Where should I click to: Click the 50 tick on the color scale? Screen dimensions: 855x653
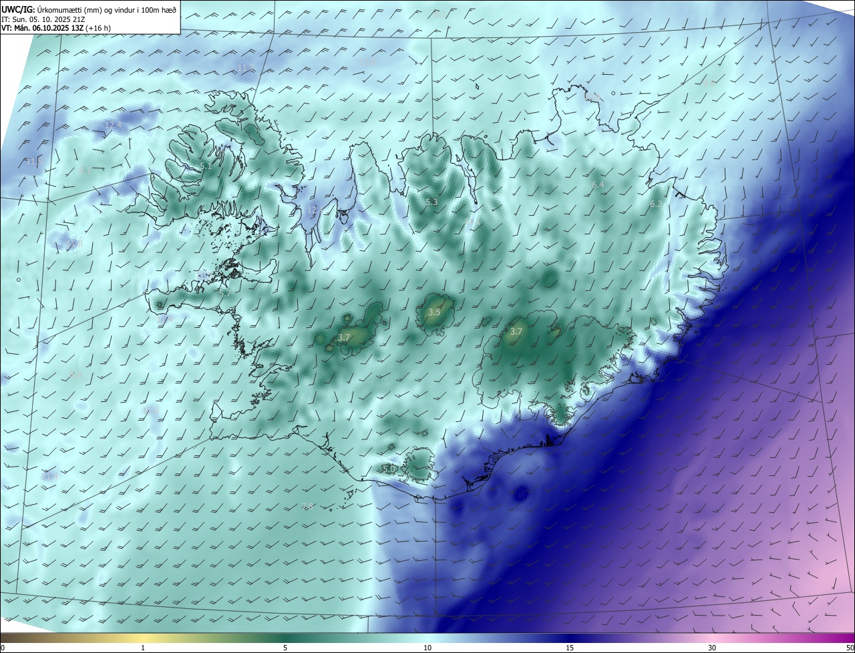pyautogui.click(x=850, y=648)
